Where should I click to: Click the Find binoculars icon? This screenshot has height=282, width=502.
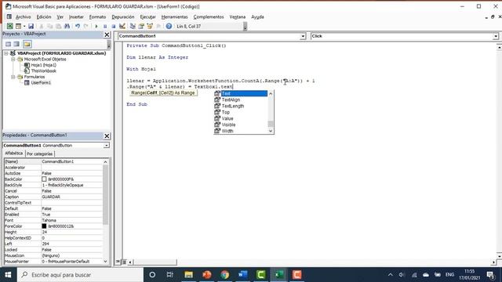(x=67, y=26)
